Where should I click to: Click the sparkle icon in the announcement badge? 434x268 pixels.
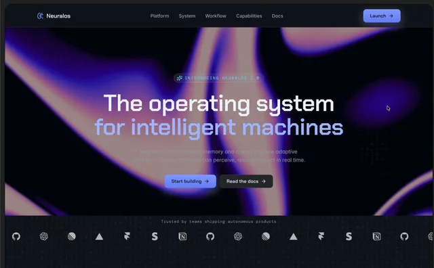tap(179, 79)
